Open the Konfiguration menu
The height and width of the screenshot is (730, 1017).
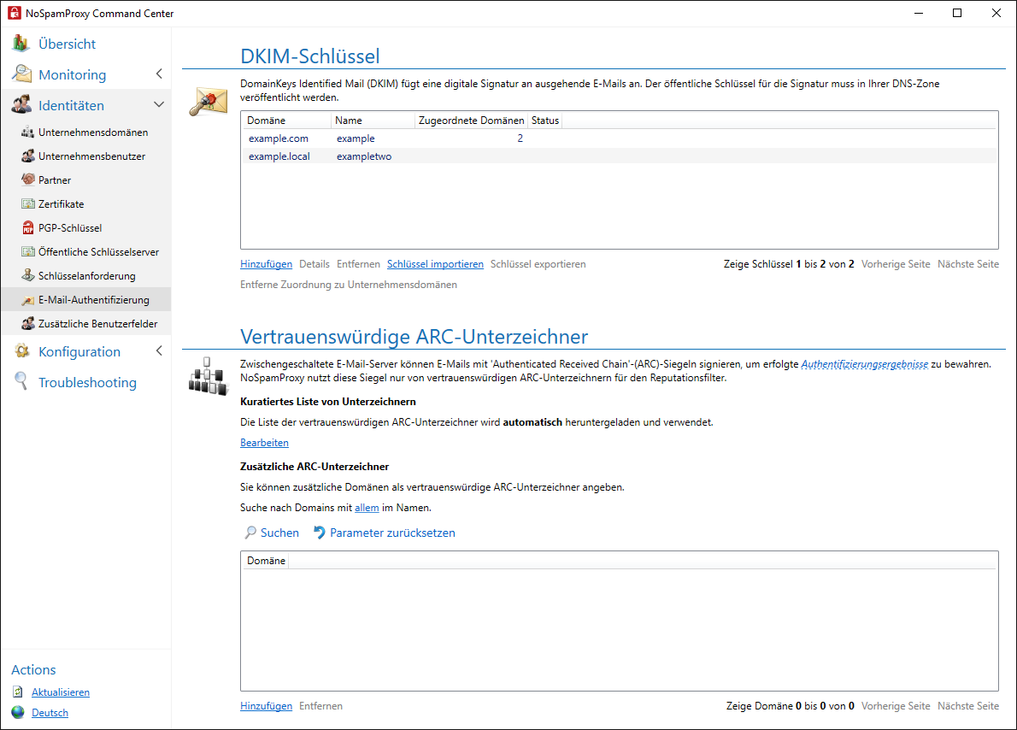pyautogui.click(x=79, y=351)
